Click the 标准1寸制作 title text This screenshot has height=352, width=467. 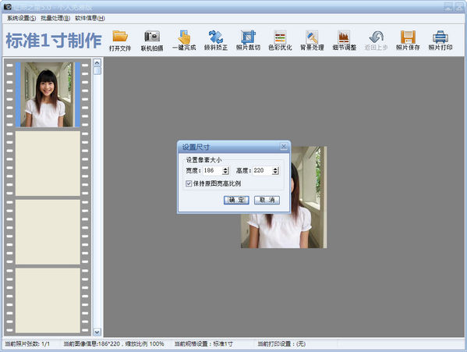[x=54, y=41]
